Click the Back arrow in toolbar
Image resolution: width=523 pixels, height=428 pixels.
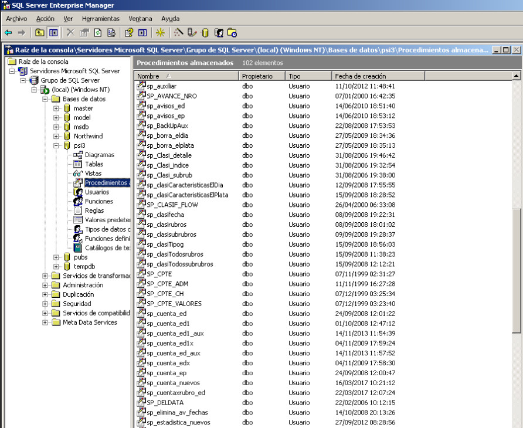(8, 33)
